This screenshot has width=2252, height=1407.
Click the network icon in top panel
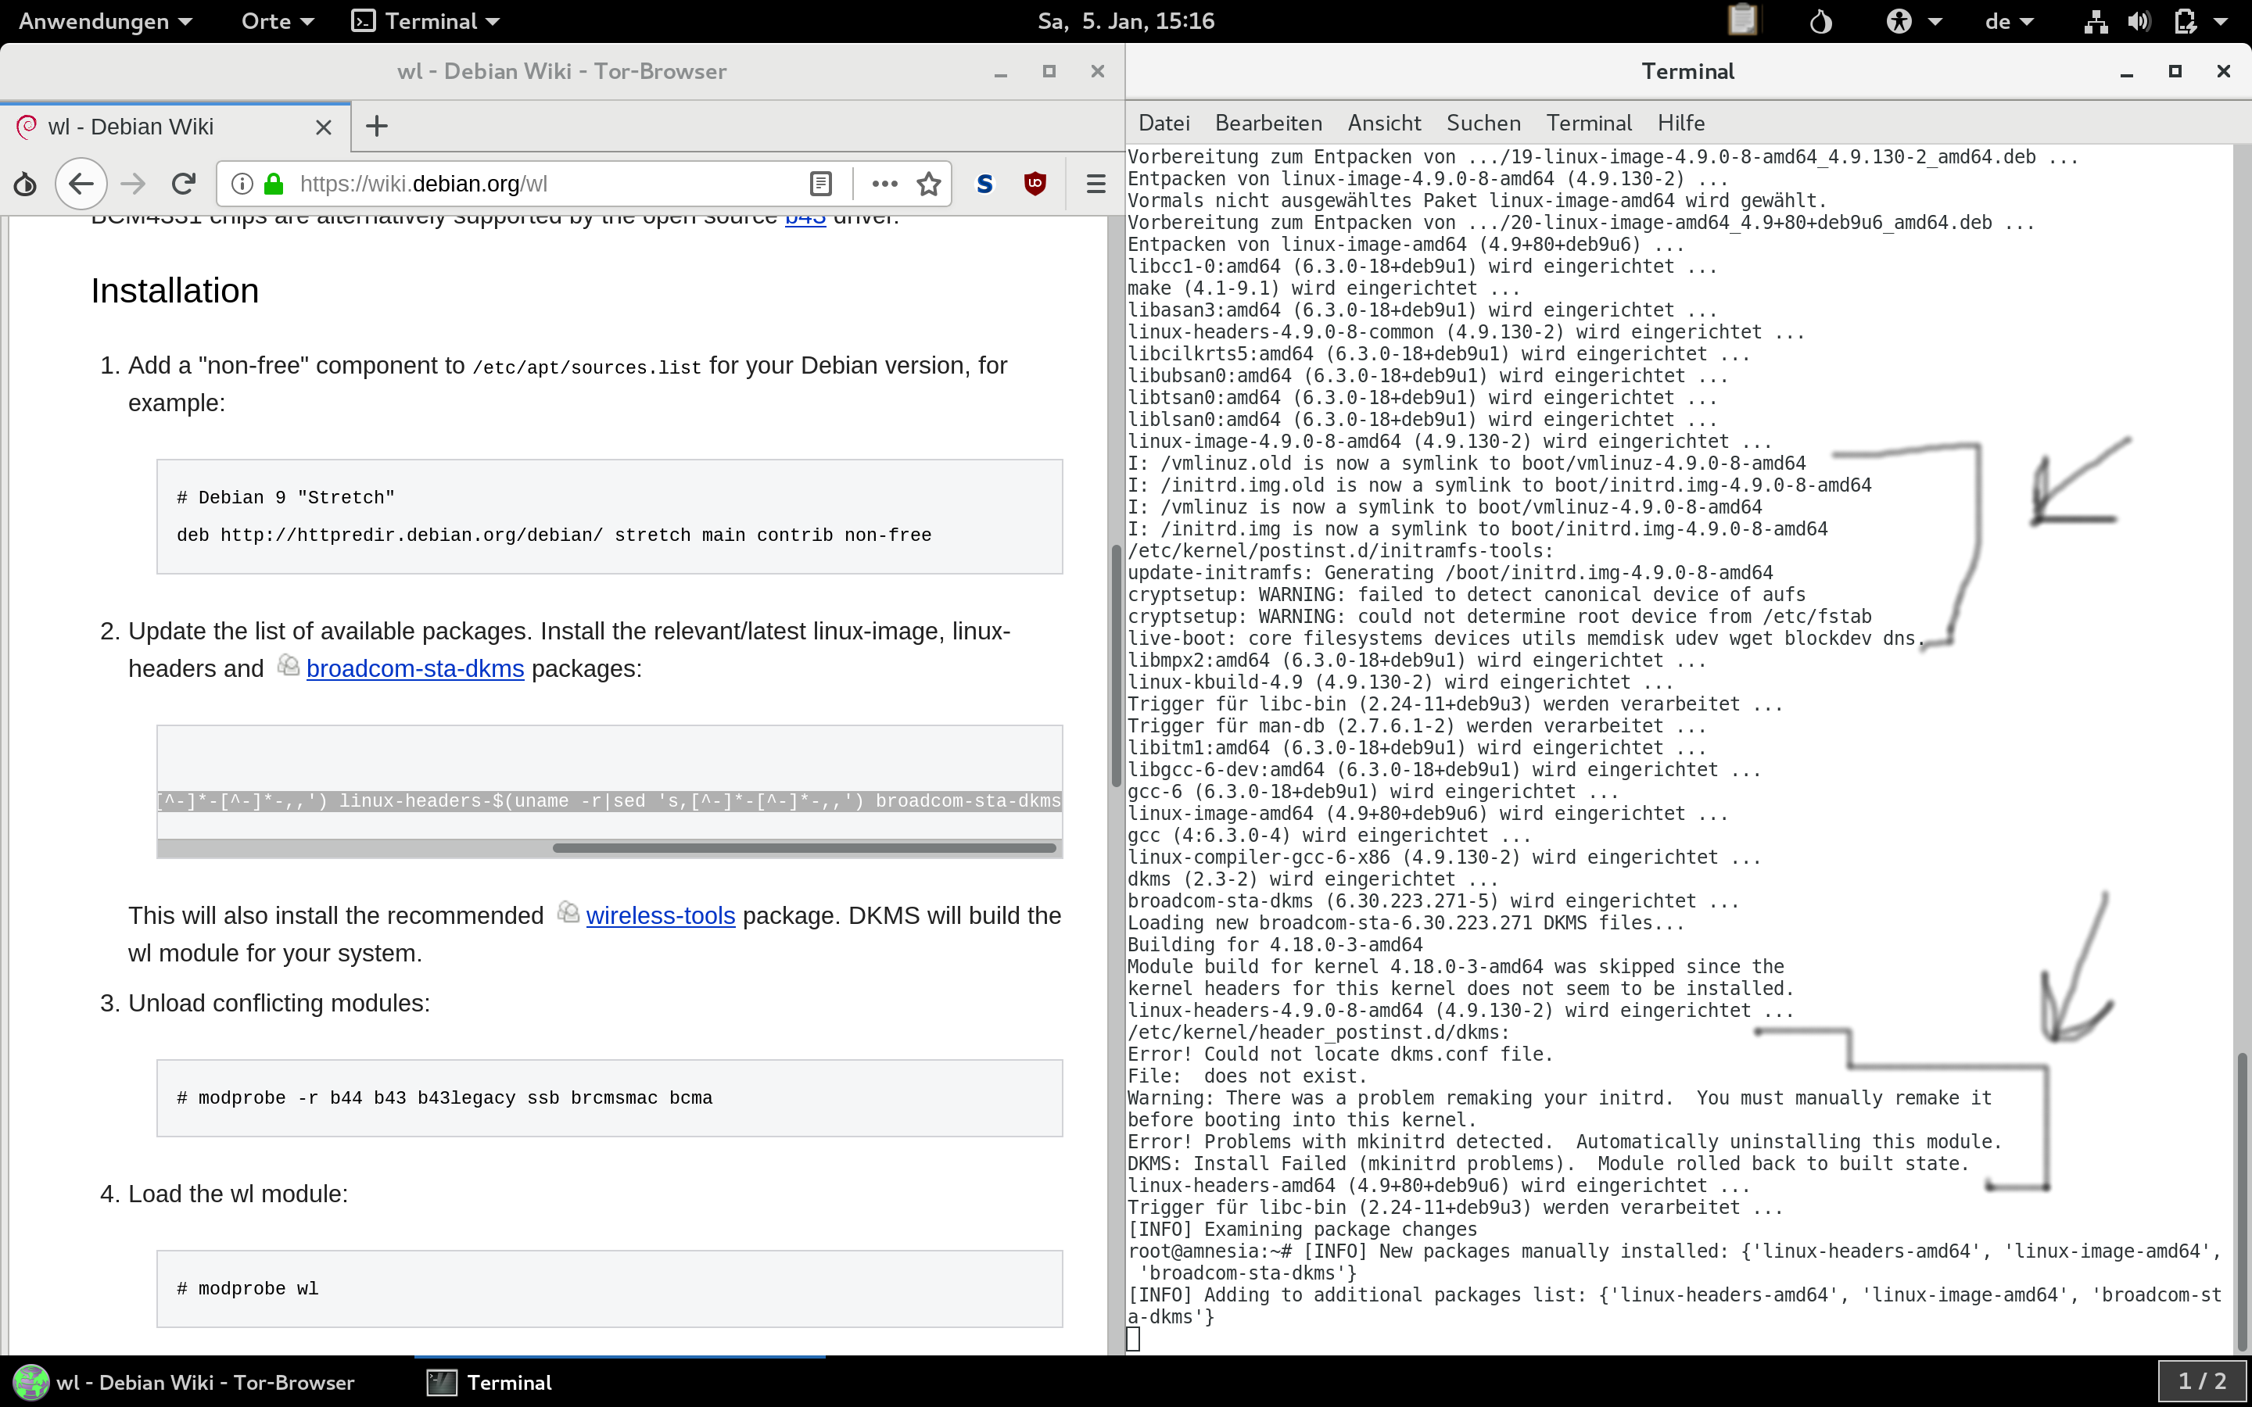point(2096,20)
